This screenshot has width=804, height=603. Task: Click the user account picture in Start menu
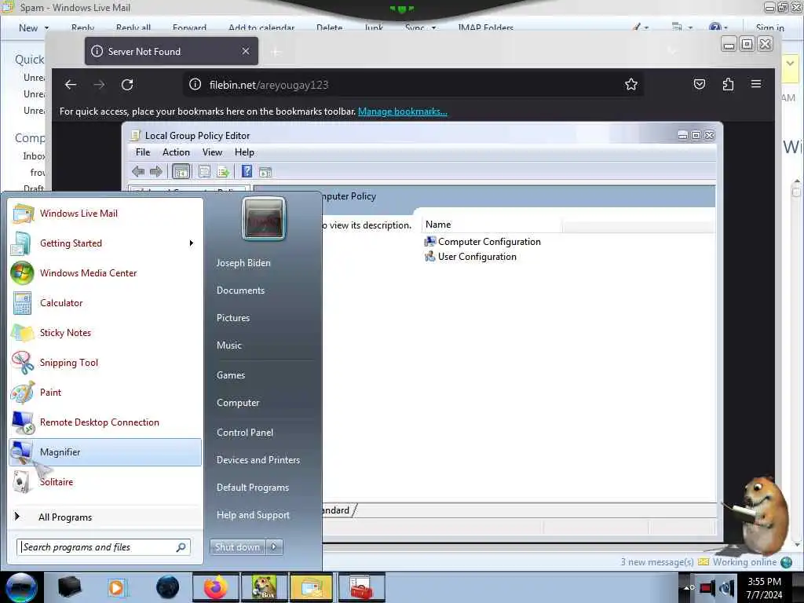click(264, 219)
